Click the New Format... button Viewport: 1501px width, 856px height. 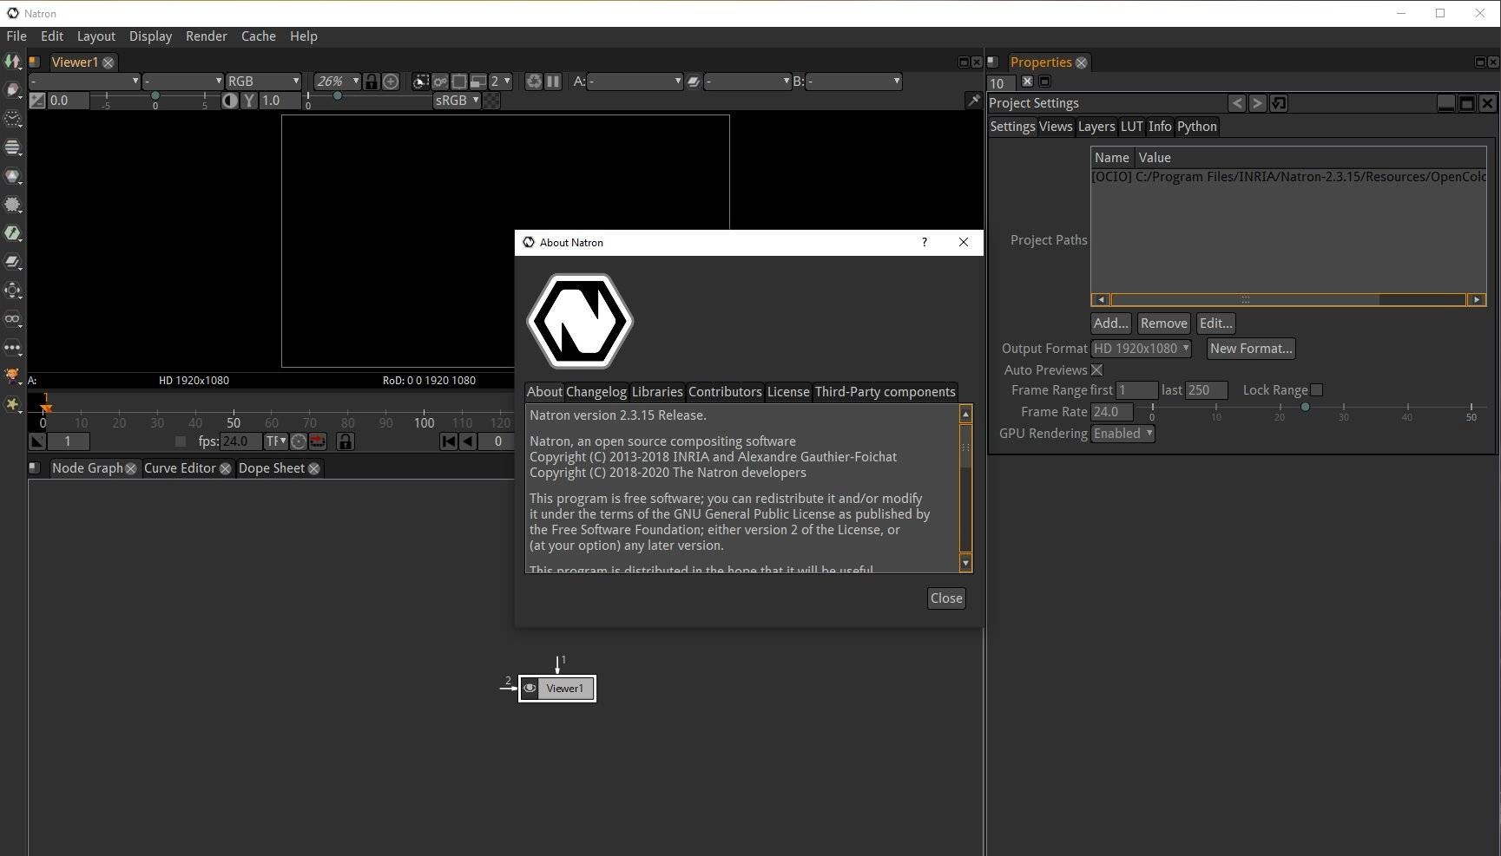point(1250,349)
